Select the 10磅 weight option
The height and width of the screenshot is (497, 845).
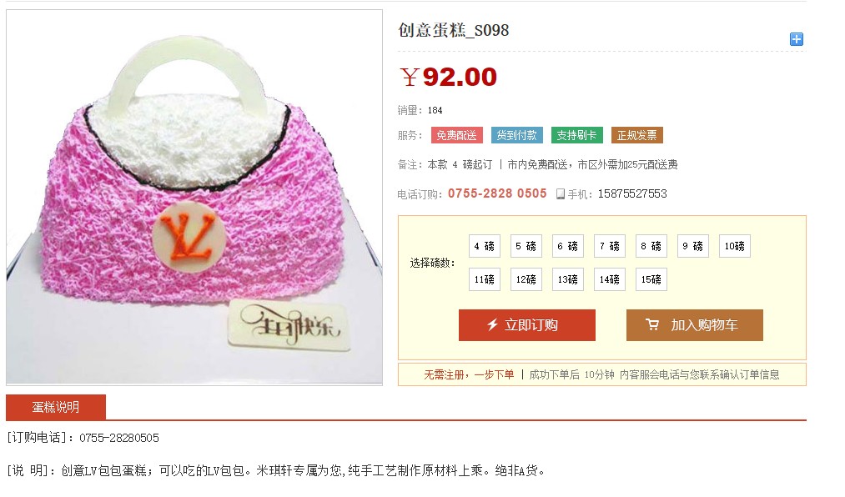click(735, 246)
